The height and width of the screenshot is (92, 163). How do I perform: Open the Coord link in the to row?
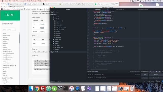42,28
